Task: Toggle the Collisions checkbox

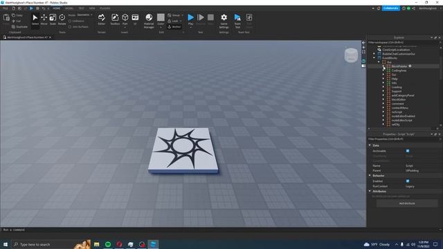Action: click(x=70, y=21)
